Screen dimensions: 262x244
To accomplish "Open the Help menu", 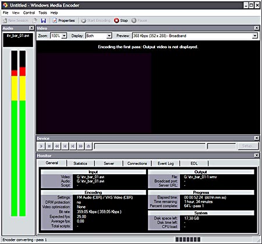I will [54, 13].
